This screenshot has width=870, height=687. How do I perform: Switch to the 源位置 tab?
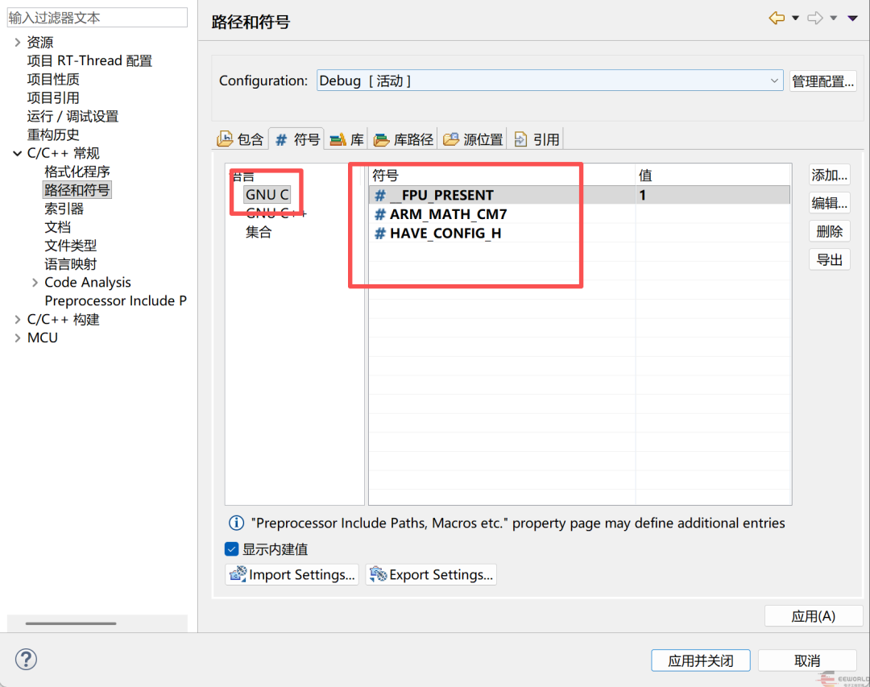pos(474,139)
